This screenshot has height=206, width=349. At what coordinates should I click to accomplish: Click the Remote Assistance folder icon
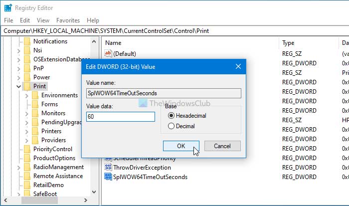(27, 176)
